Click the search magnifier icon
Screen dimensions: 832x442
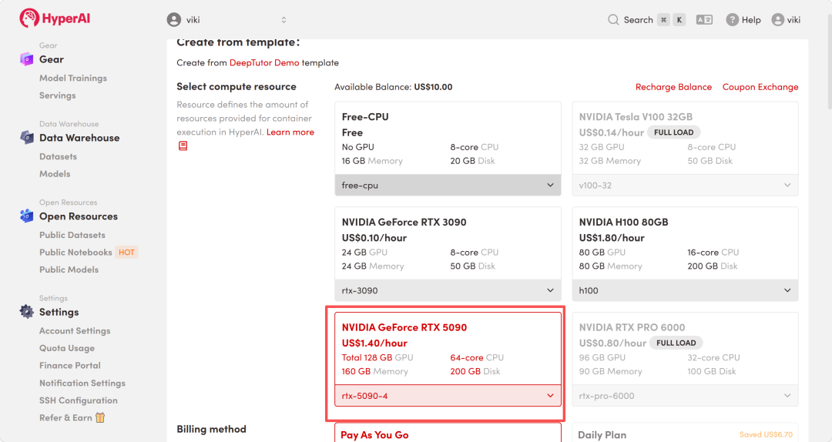[x=613, y=19]
